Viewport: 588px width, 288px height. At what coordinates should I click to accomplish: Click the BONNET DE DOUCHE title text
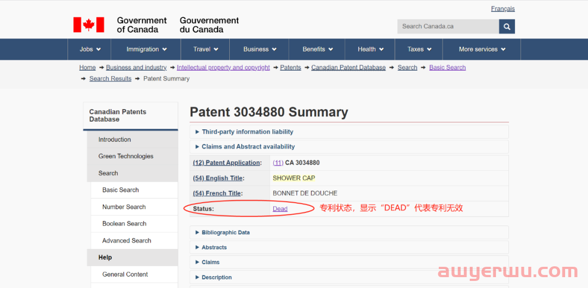(305, 193)
